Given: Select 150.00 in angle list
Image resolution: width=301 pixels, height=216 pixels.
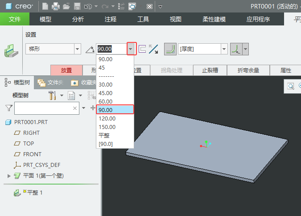Looking at the screenshot, I should click(x=115, y=127).
